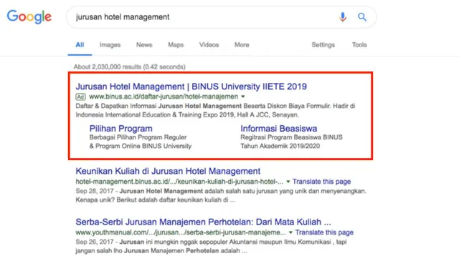The width and height of the screenshot is (459, 261).
Task: Click the 'Sep 28, 2017' snippet date
Action: [95, 191]
